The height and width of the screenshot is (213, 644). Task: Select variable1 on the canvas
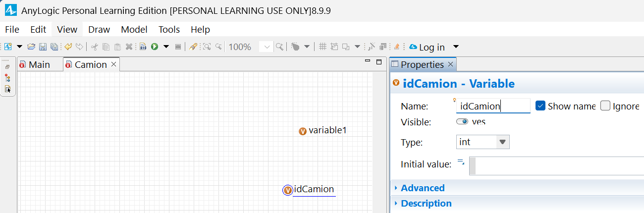click(x=322, y=131)
